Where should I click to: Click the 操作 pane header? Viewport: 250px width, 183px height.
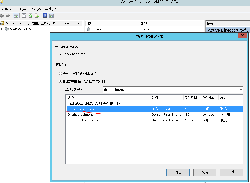228,24
